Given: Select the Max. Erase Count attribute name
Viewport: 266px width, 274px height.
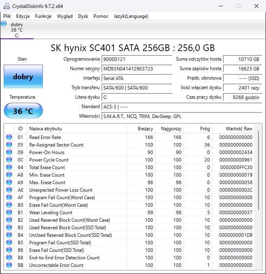Looking at the screenshot, I should pos(47,183).
